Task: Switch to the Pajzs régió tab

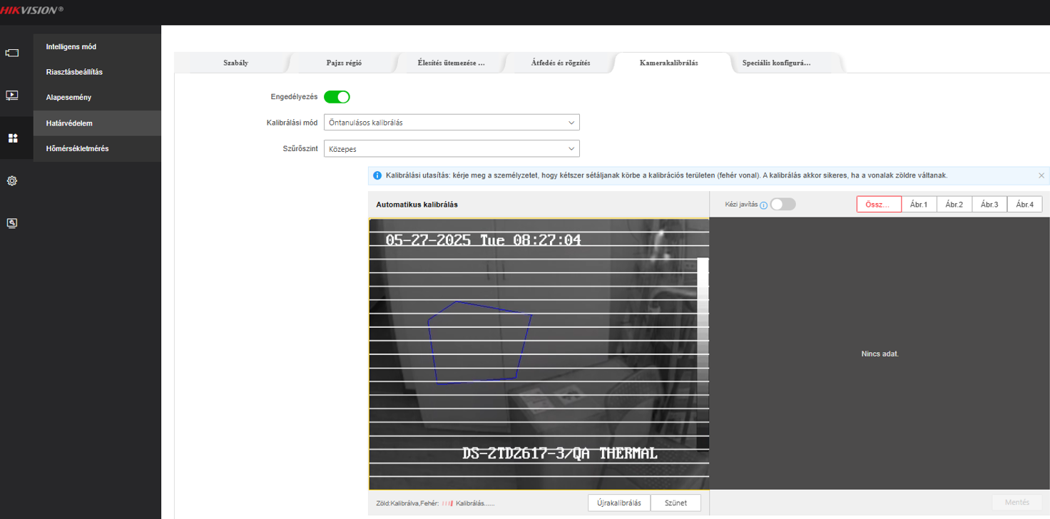Action: [x=344, y=63]
